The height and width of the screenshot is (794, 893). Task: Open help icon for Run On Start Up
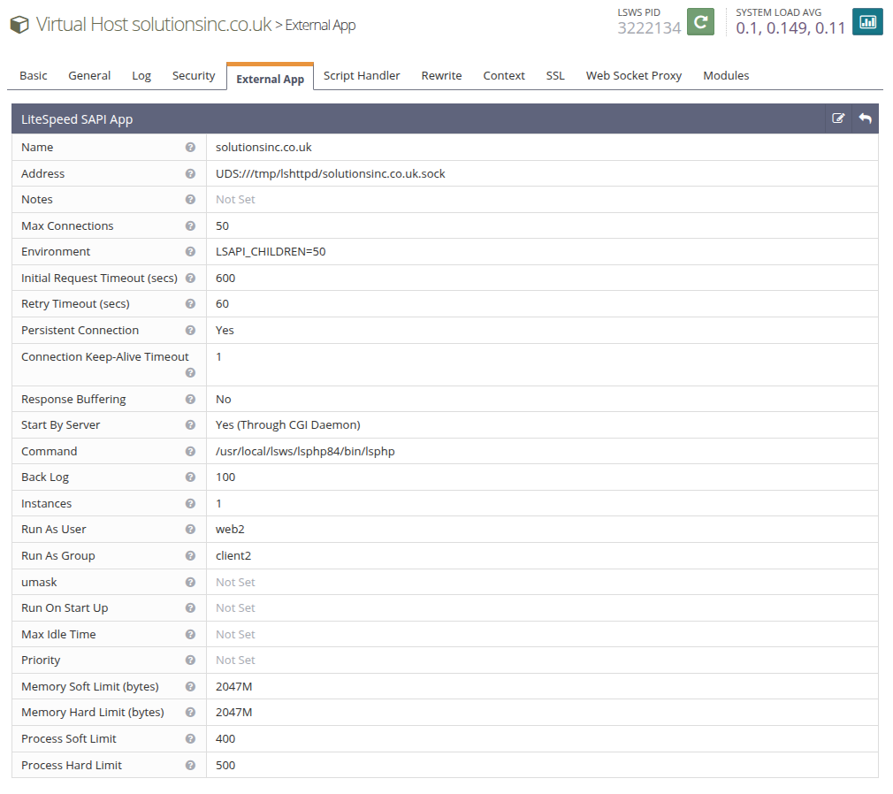(x=190, y=607)
